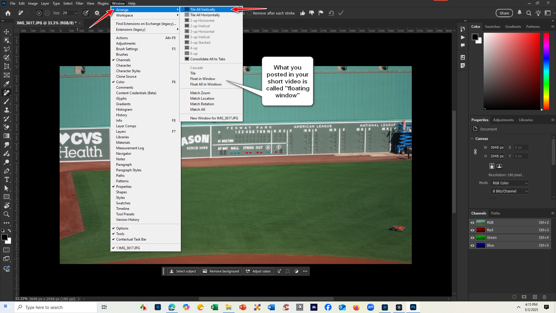This screenshot has height=313, width=556.
Task: Select the Move tool
Action: point(7,32)
